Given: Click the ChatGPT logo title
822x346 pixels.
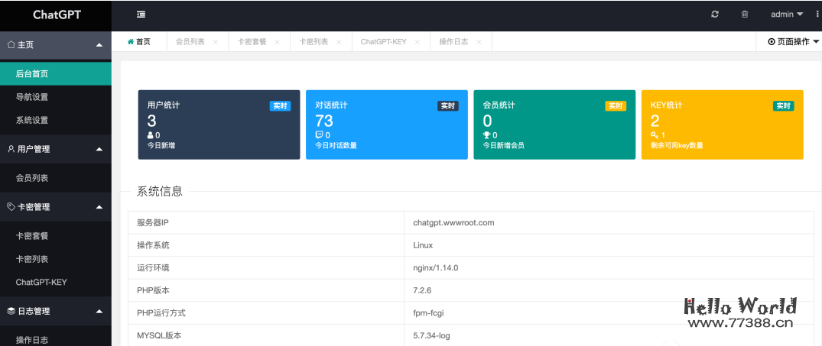Looking at the screenshot, I should [57, 15].
